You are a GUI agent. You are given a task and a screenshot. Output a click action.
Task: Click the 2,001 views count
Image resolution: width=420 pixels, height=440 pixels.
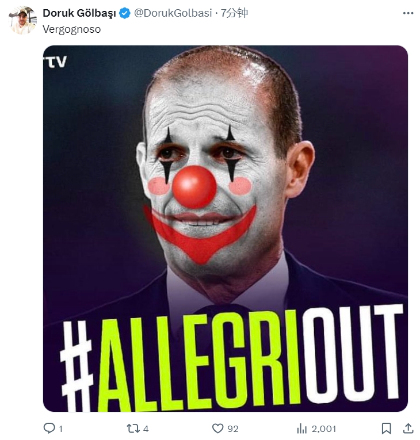tap(324, 428)
